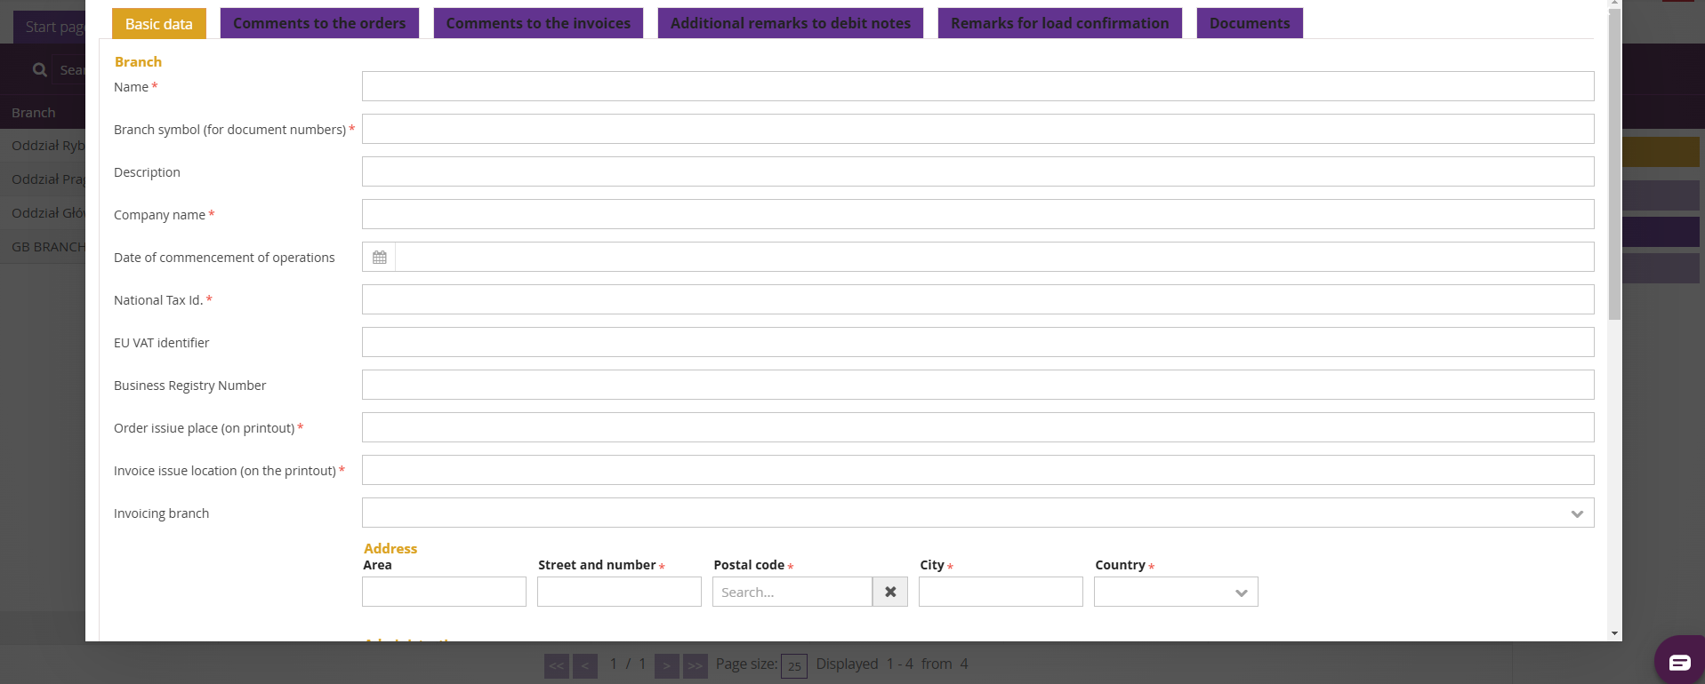
Task: Click the scrollbar up arrow
Action: coord(1614,4)
